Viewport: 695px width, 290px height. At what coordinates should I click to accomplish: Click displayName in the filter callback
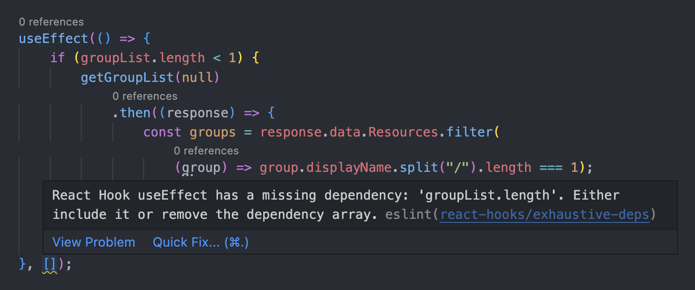[349, 167]
